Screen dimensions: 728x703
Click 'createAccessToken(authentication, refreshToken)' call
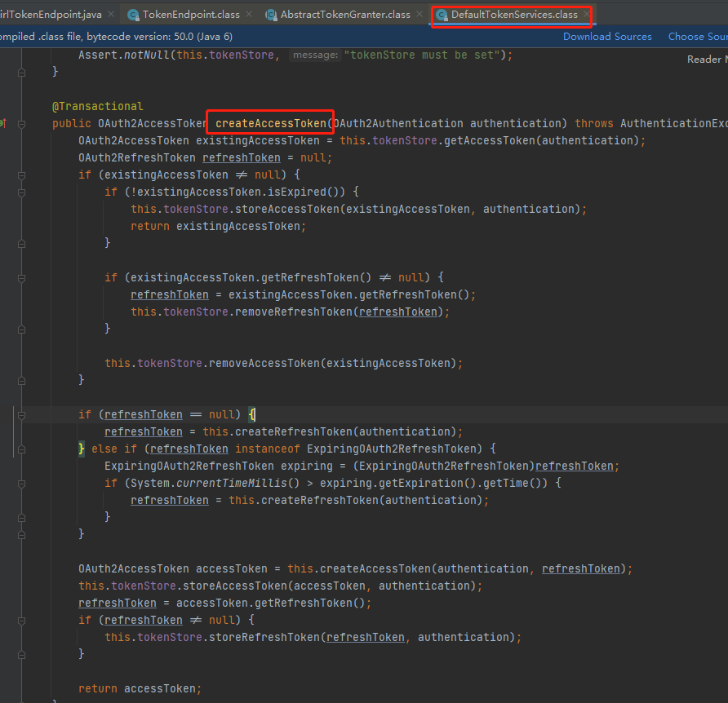pyautogui.click(x=473, y=569)
